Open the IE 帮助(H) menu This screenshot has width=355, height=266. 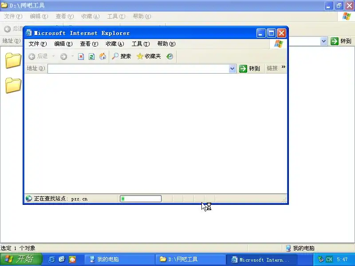[166, 44]
